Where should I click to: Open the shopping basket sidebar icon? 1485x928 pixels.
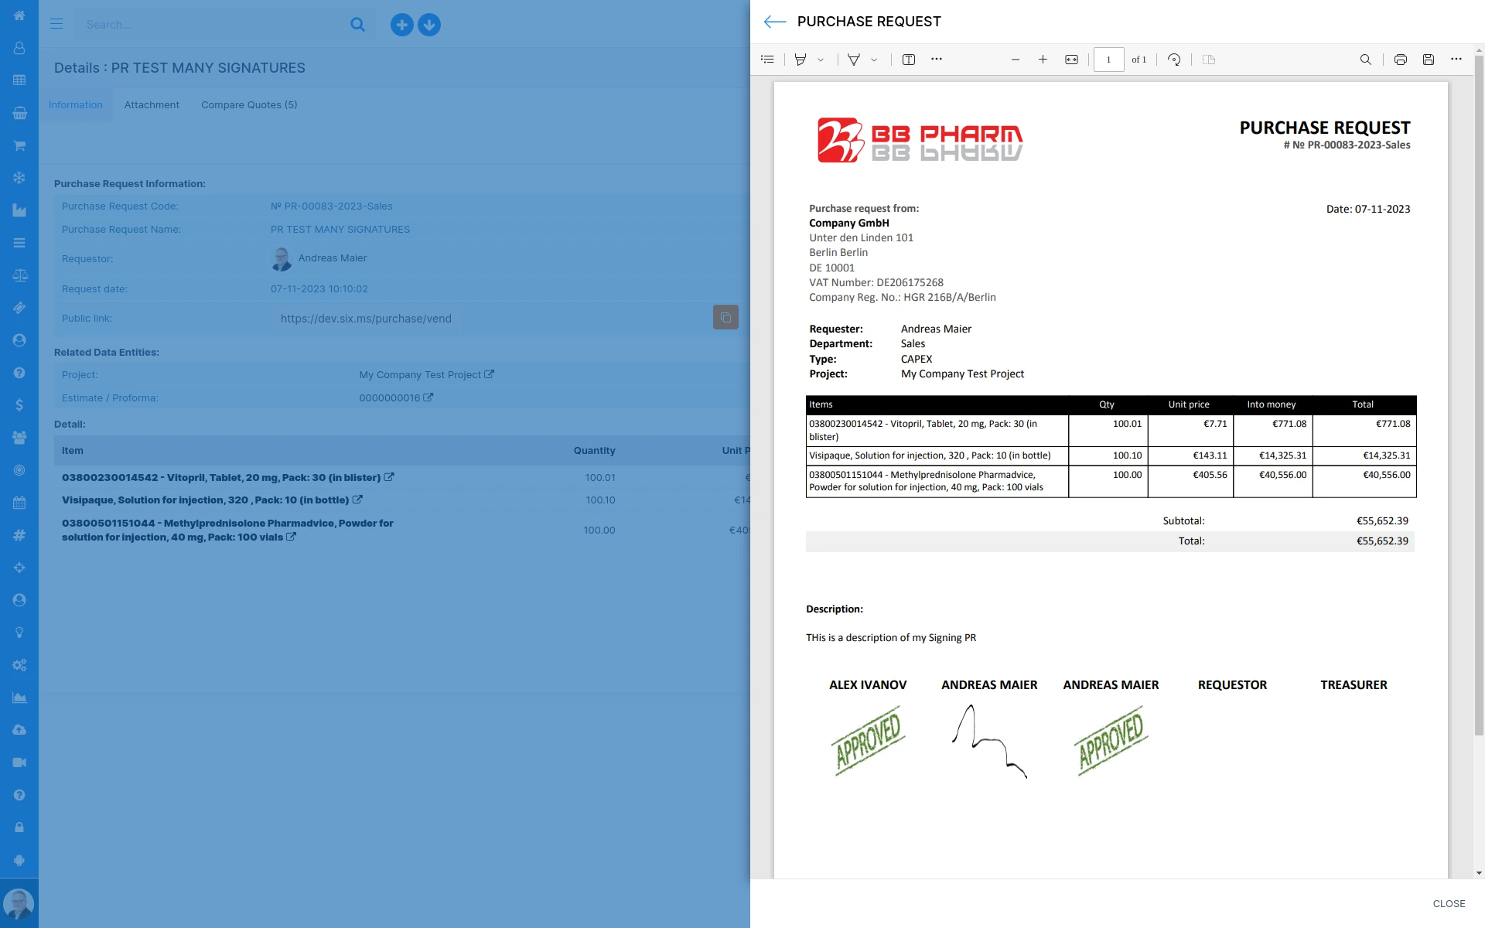pyautogui.click(x=19, y=113)
